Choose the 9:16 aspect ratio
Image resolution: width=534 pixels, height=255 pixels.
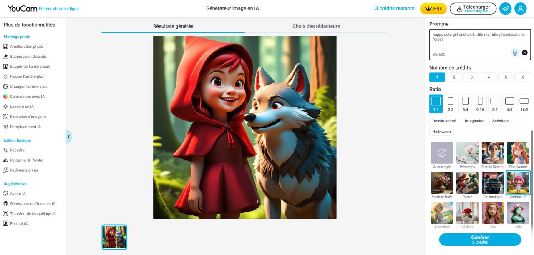point(480,104)
